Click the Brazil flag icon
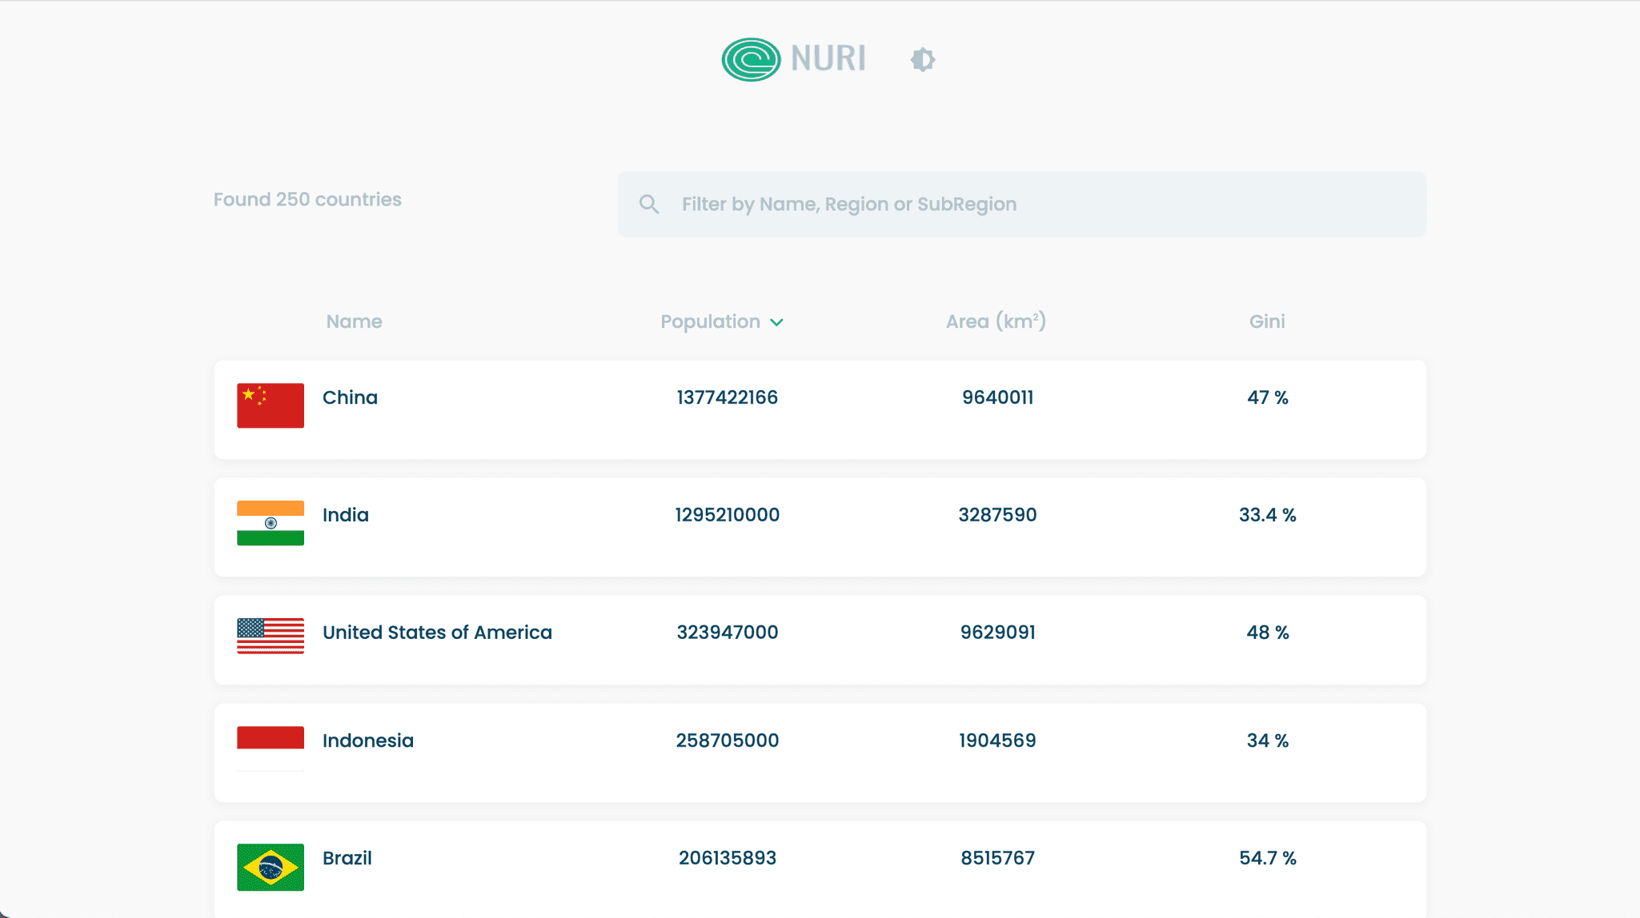 [x=271, y=867]
